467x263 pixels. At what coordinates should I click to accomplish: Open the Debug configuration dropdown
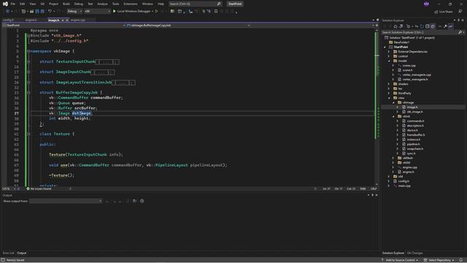[x=74, y=12]
